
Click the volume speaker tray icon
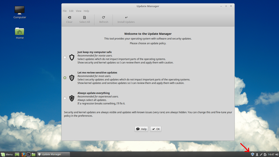pyautogui.click(x=277, y=154)
